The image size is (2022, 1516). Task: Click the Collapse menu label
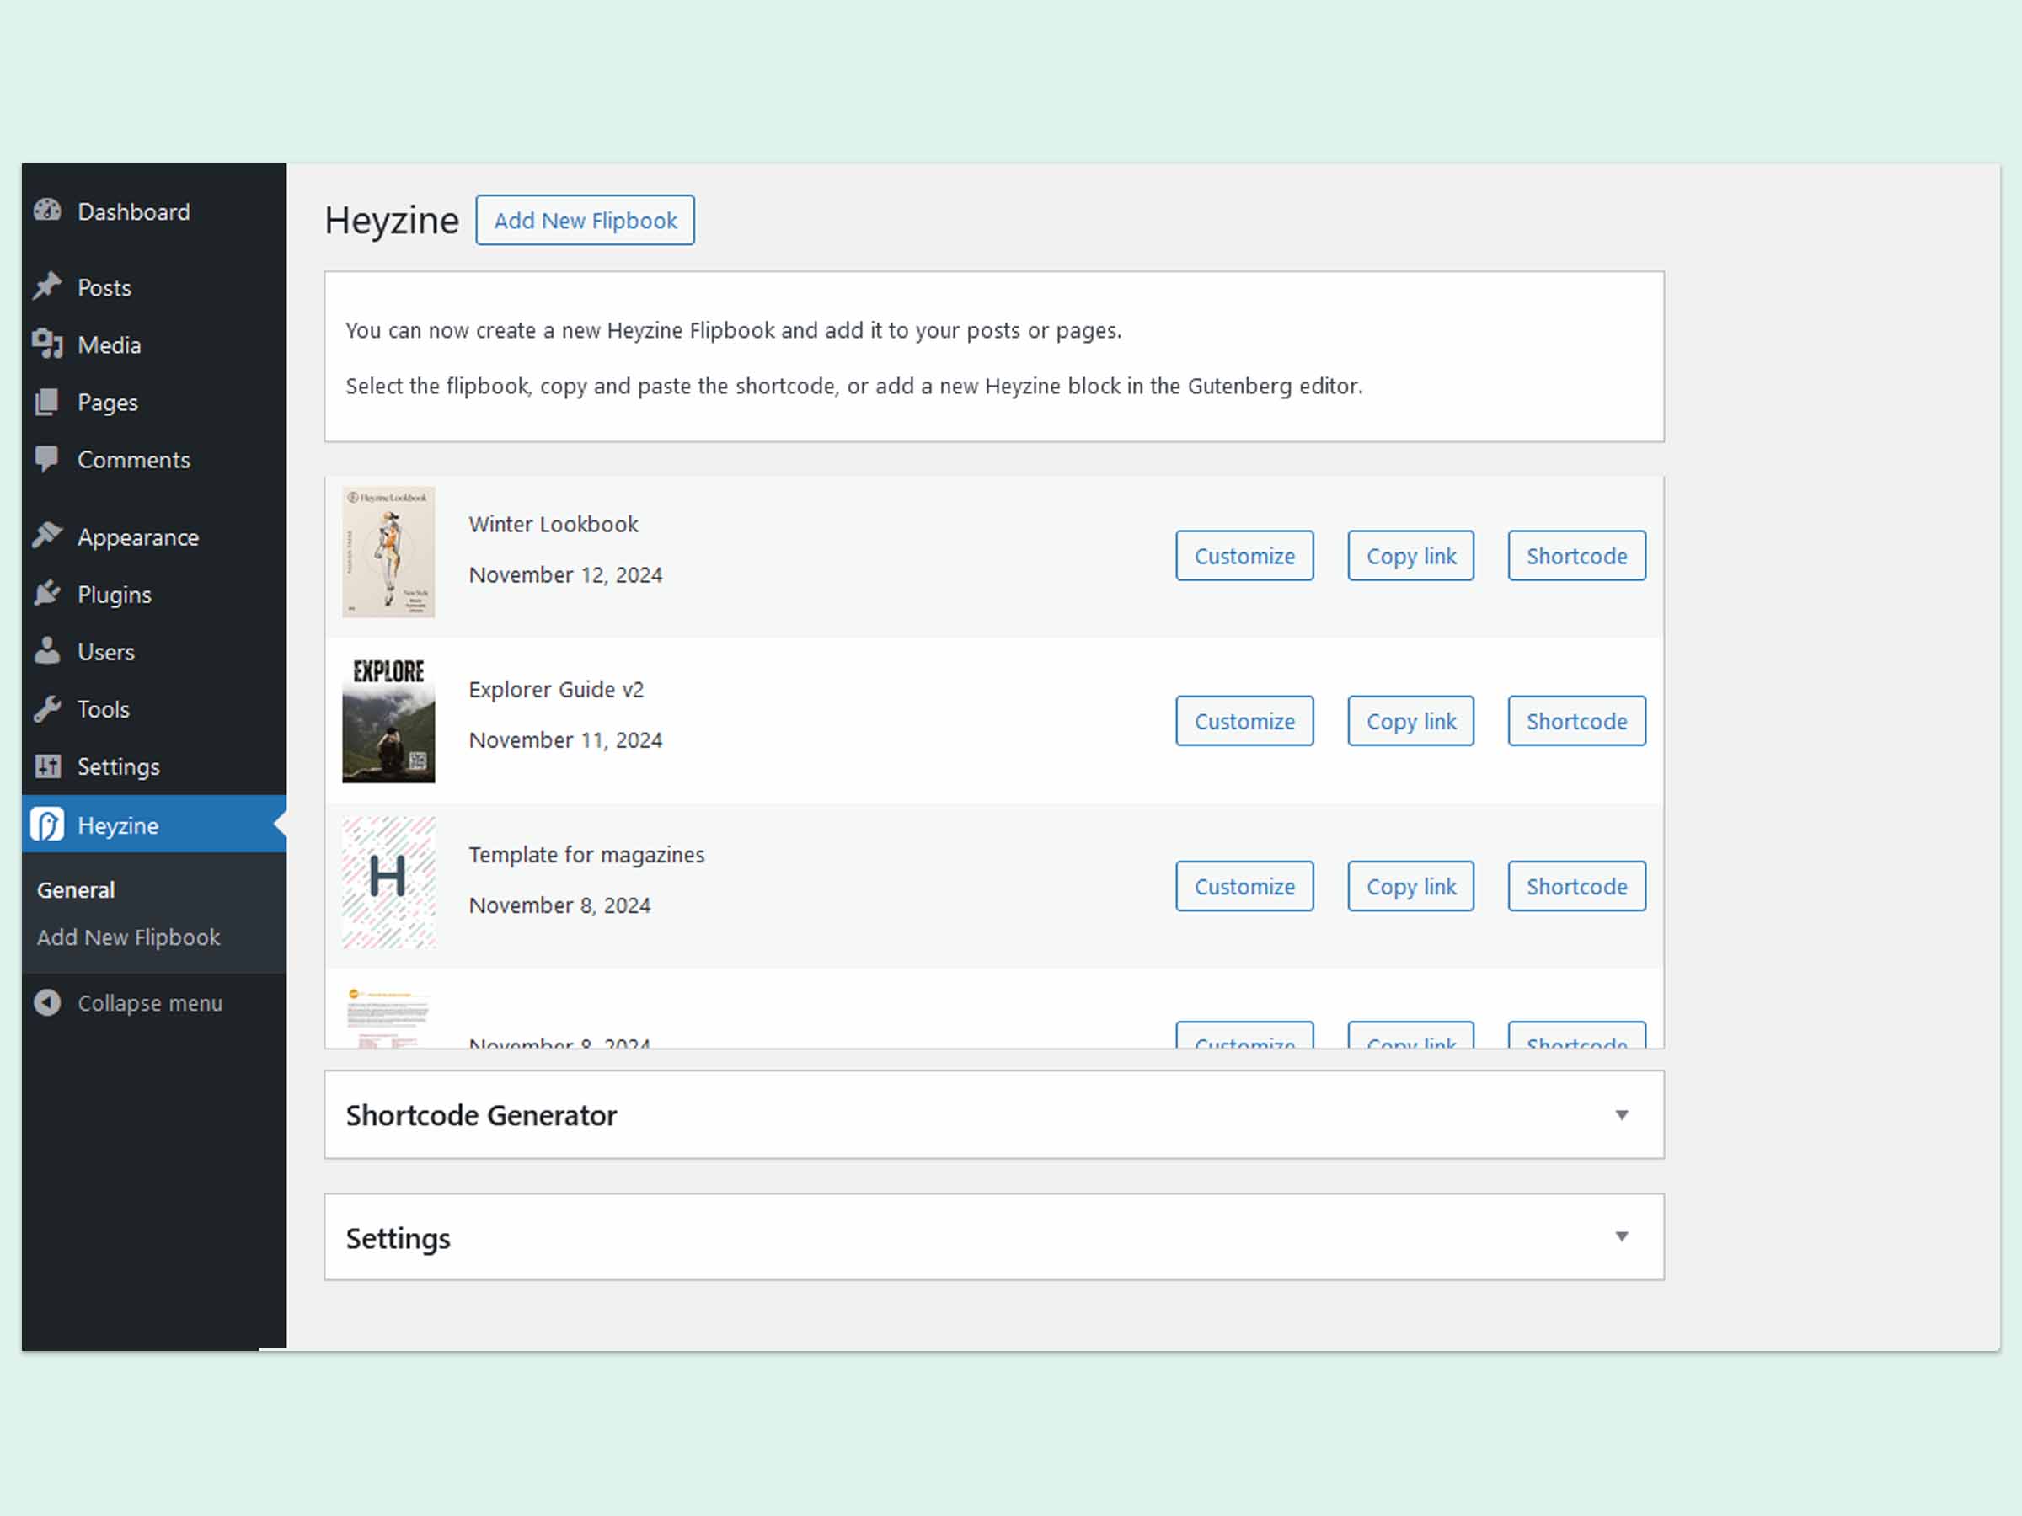tap(150, 1002)
